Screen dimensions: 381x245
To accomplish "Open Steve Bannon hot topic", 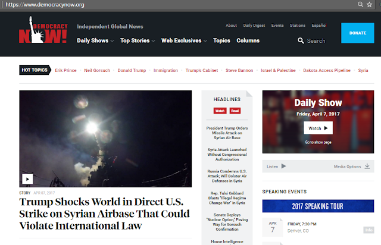I will click(239, 70).
